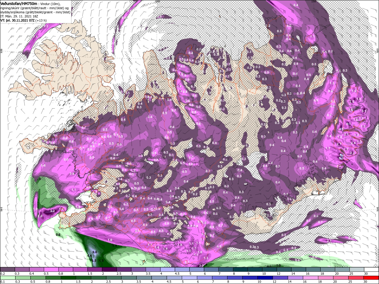
Task: Click the Veðurstofan/HM750m title text
Action: click(x=19, y=4)
